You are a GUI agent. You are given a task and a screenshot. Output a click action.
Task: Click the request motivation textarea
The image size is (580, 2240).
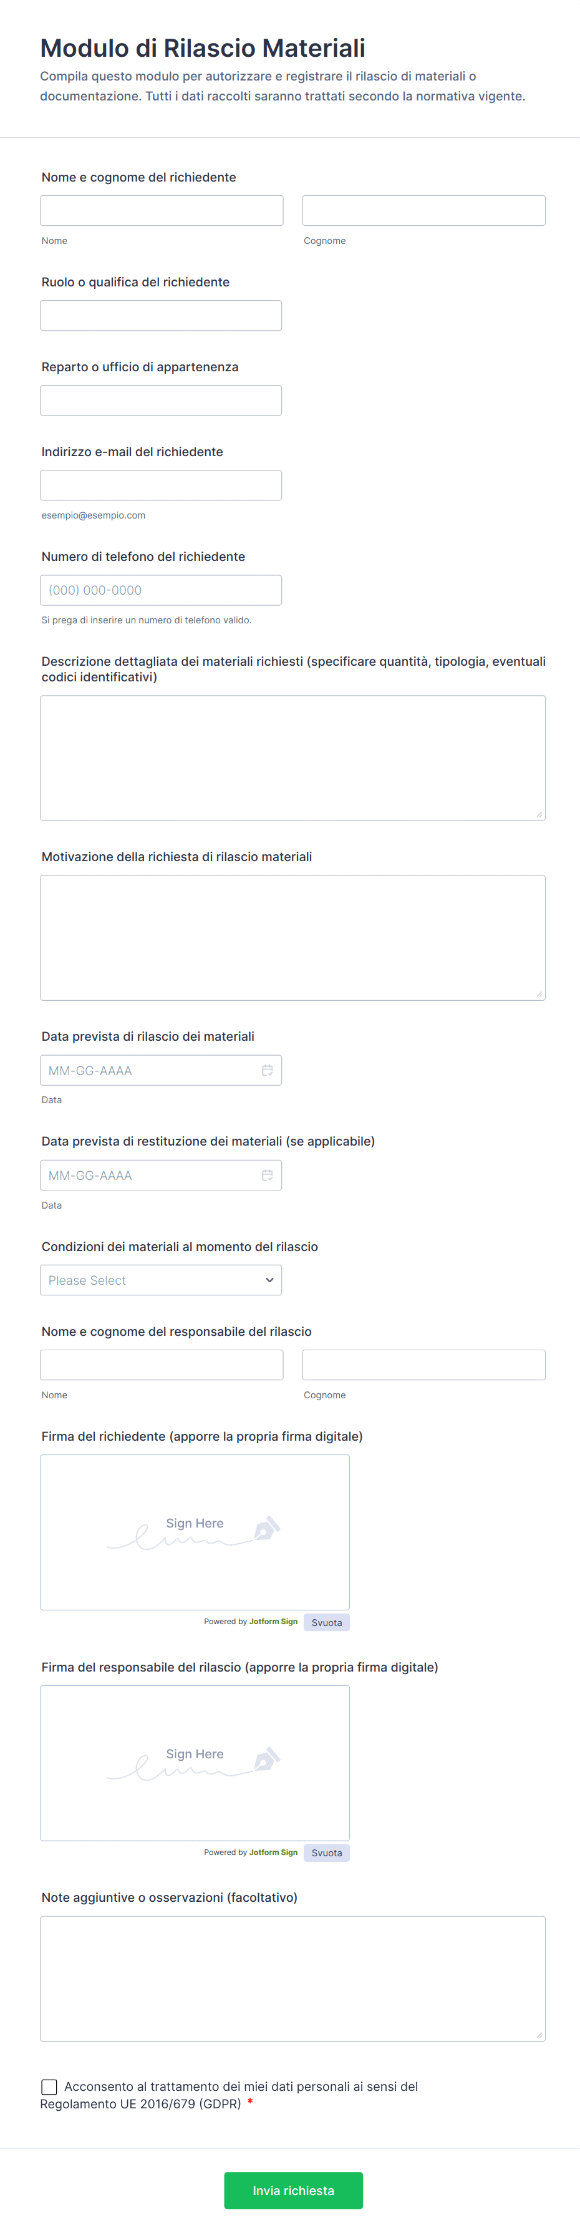click(x=292, y=937)
